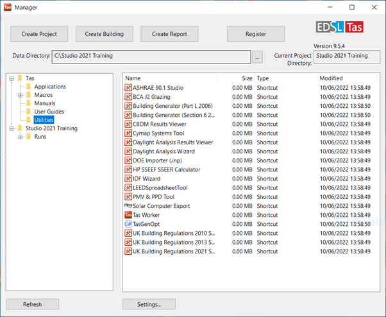Expand the Runs tree node
The width and height of the screenshot is (386, 317).
[20, 137]
